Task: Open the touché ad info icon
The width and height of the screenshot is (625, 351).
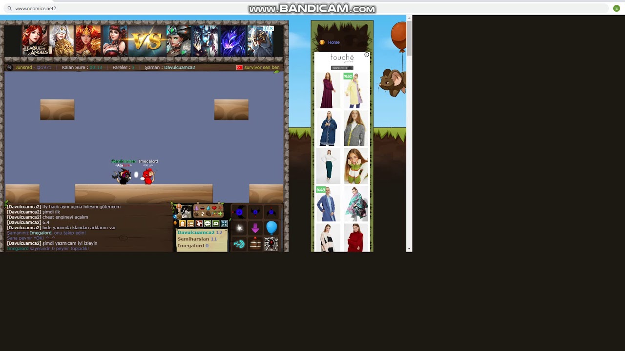Action: pos(367,55)
